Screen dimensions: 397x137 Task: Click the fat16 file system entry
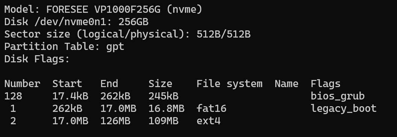click(211, 108)
